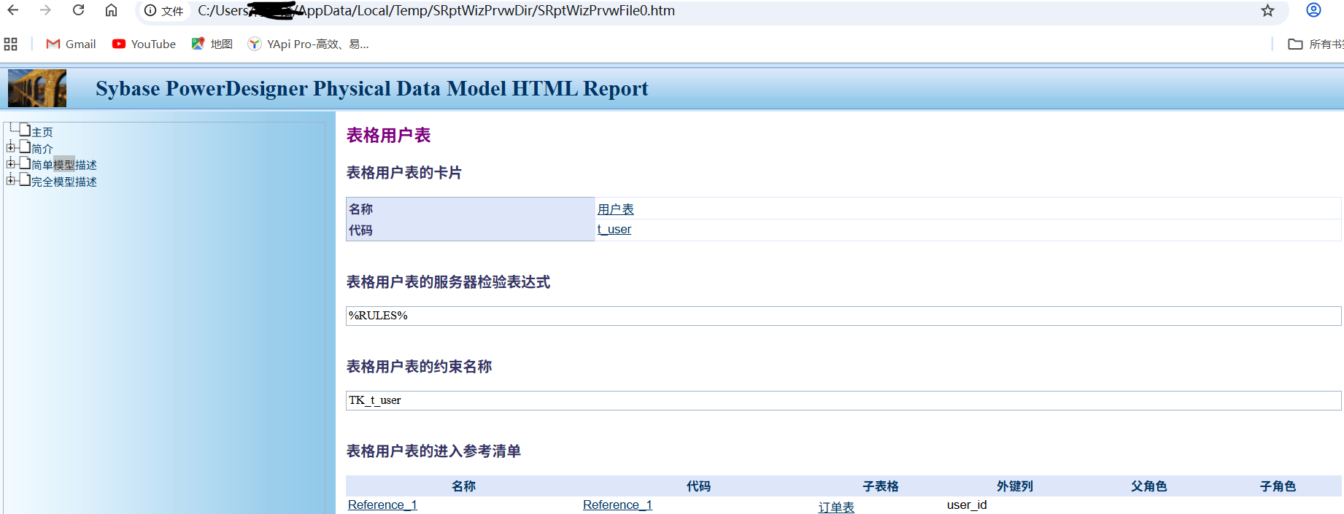Click the 子角色 column header
The height and width of the screenshot is (514, 1344).
pyautogui.click(x=1278, y=486)
